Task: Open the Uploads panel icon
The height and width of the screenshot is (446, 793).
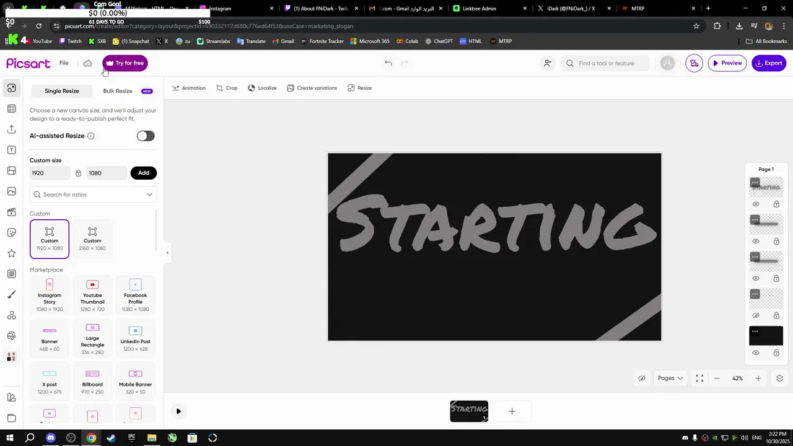Action: (x=11, y=129)
